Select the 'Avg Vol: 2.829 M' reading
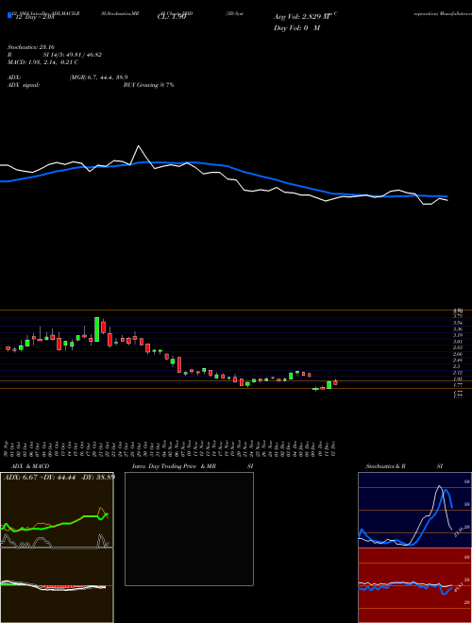This screenshot has width=472, height=623. pos(302,17)
